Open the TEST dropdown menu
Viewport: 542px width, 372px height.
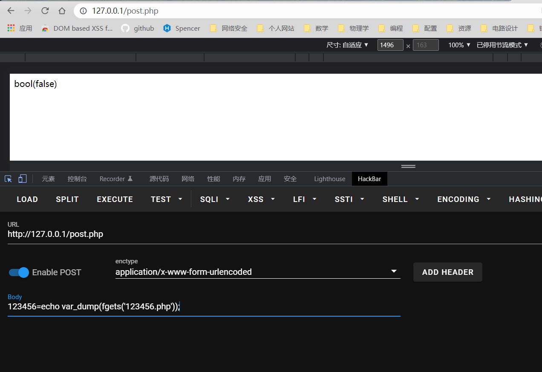click(x=167, y=199)
